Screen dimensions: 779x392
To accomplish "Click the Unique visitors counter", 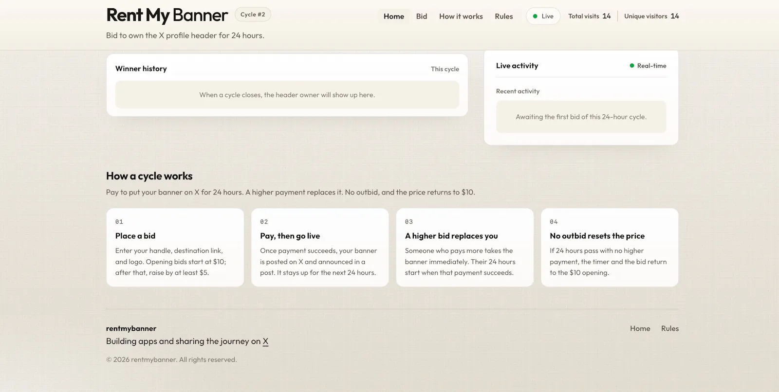I will [x=651, y=16].
